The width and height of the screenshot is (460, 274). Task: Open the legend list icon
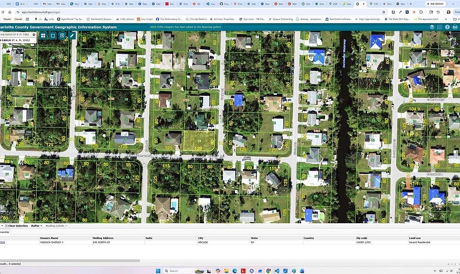439,27
